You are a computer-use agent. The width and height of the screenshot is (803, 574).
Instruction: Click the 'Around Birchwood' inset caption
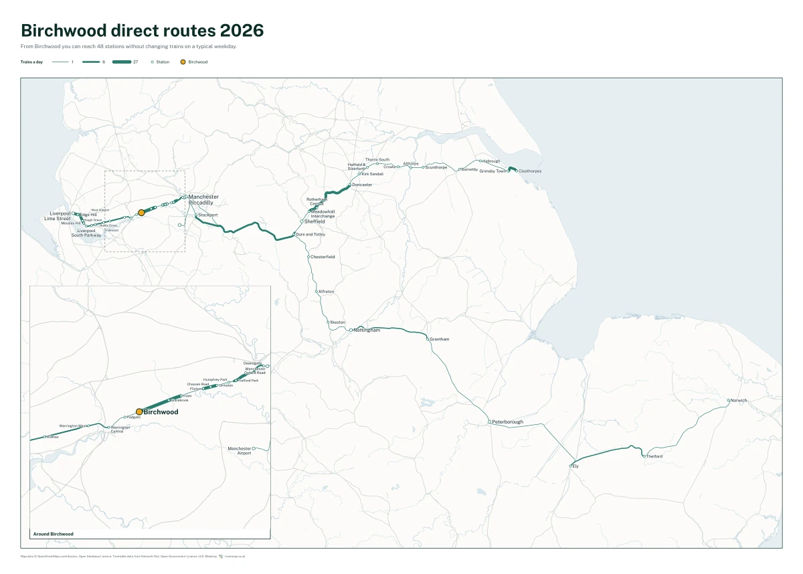(x=53, y=534)
